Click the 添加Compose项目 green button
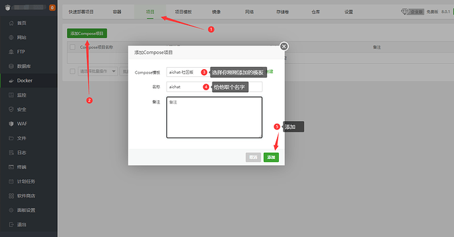 click(87, 34)
